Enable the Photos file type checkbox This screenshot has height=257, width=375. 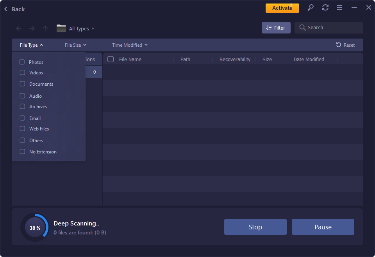point(22,62)
